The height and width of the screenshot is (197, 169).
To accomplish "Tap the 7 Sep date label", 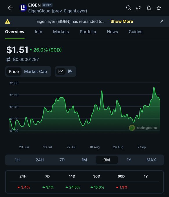I will click(142, 147).
